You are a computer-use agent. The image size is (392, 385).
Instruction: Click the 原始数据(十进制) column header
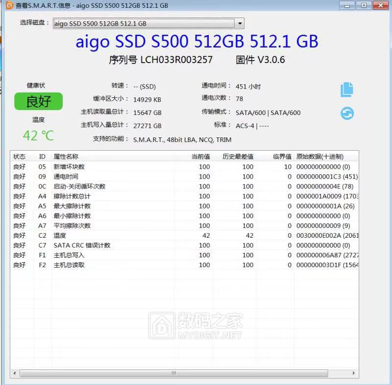(318, 157)
